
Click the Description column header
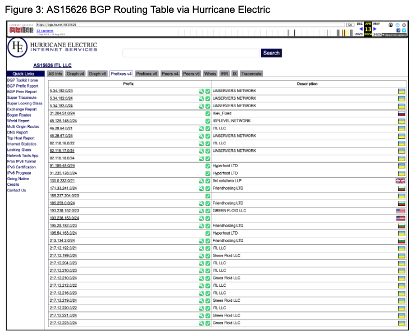pyautogui.click(x=307, y=84)
